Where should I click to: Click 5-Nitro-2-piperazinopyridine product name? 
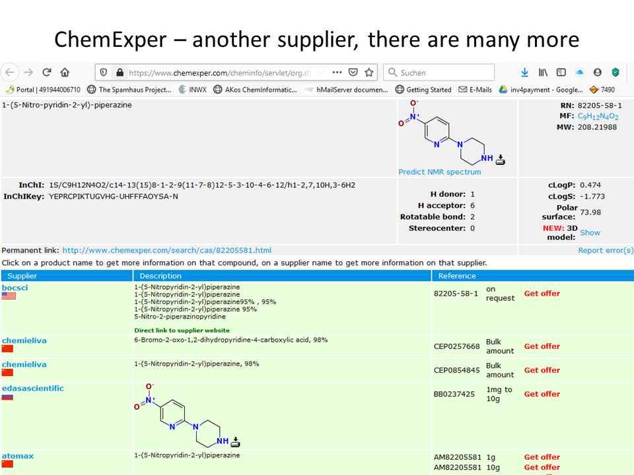180,317
